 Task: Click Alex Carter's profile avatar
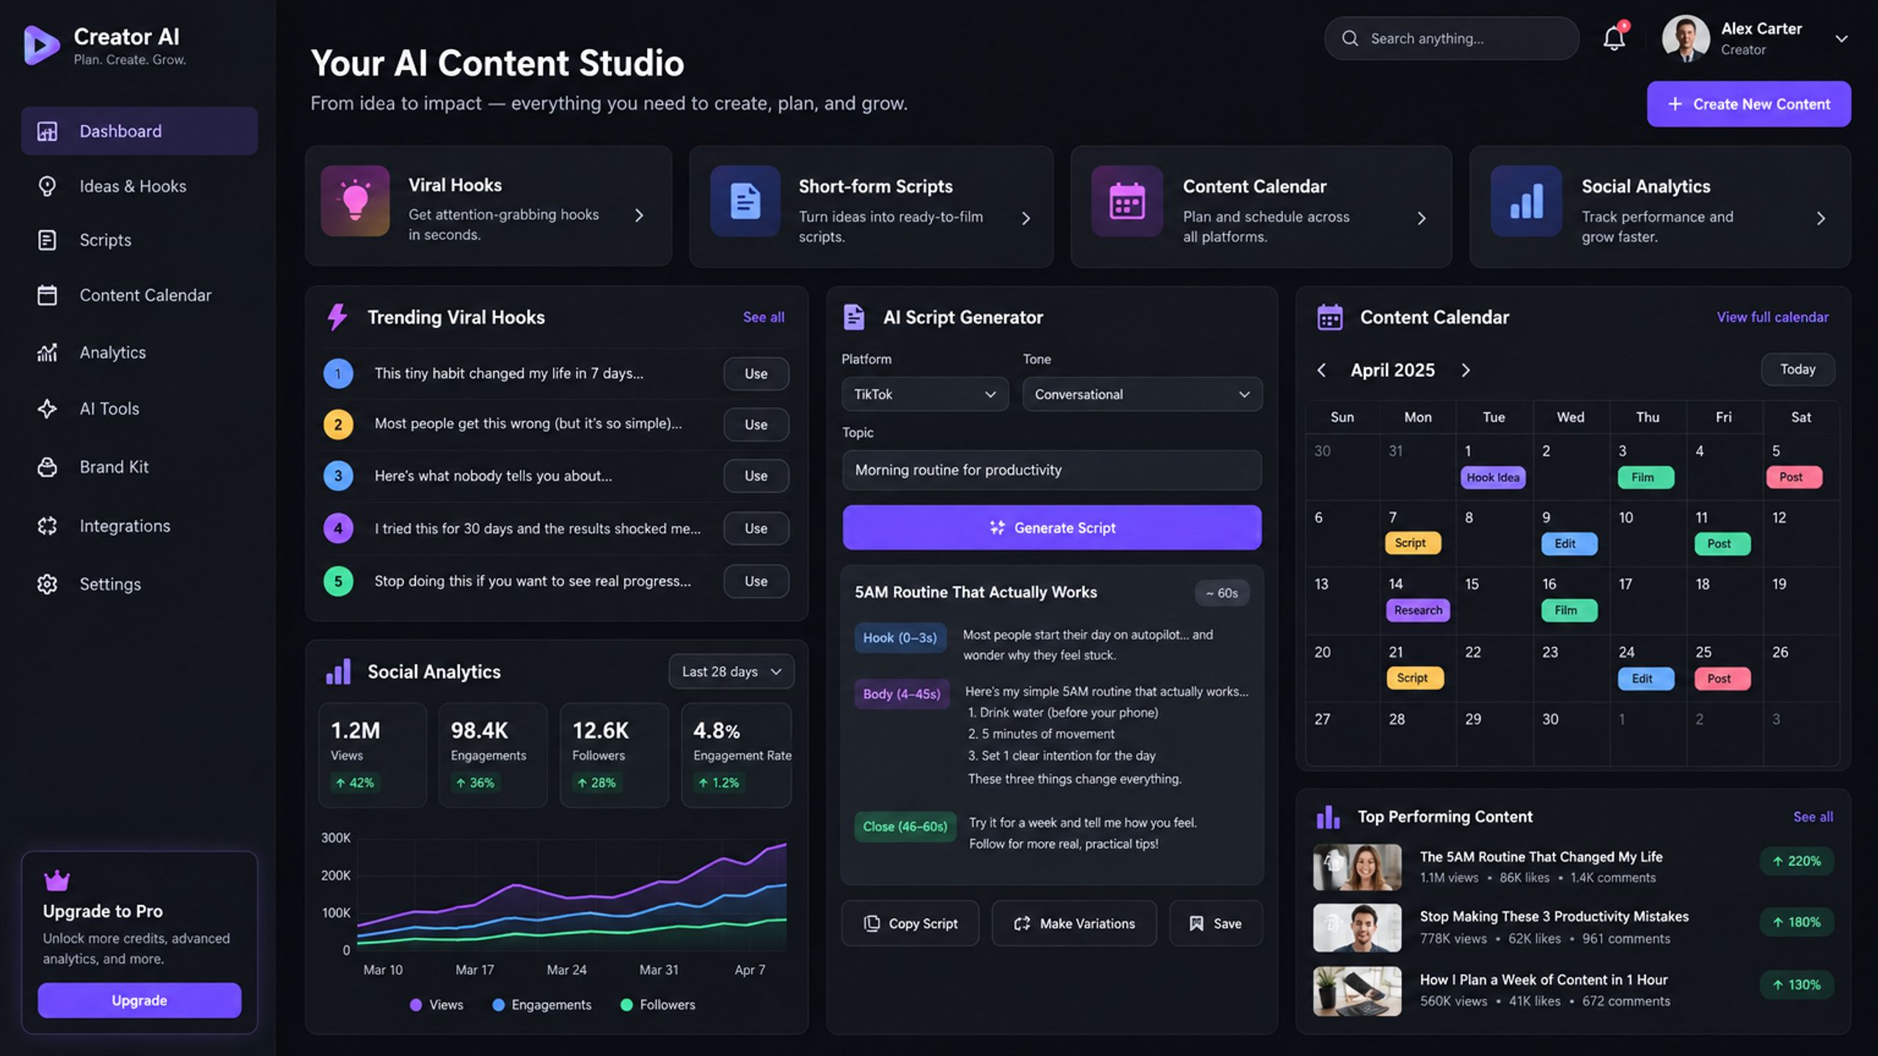click(x=1686, y=38)
